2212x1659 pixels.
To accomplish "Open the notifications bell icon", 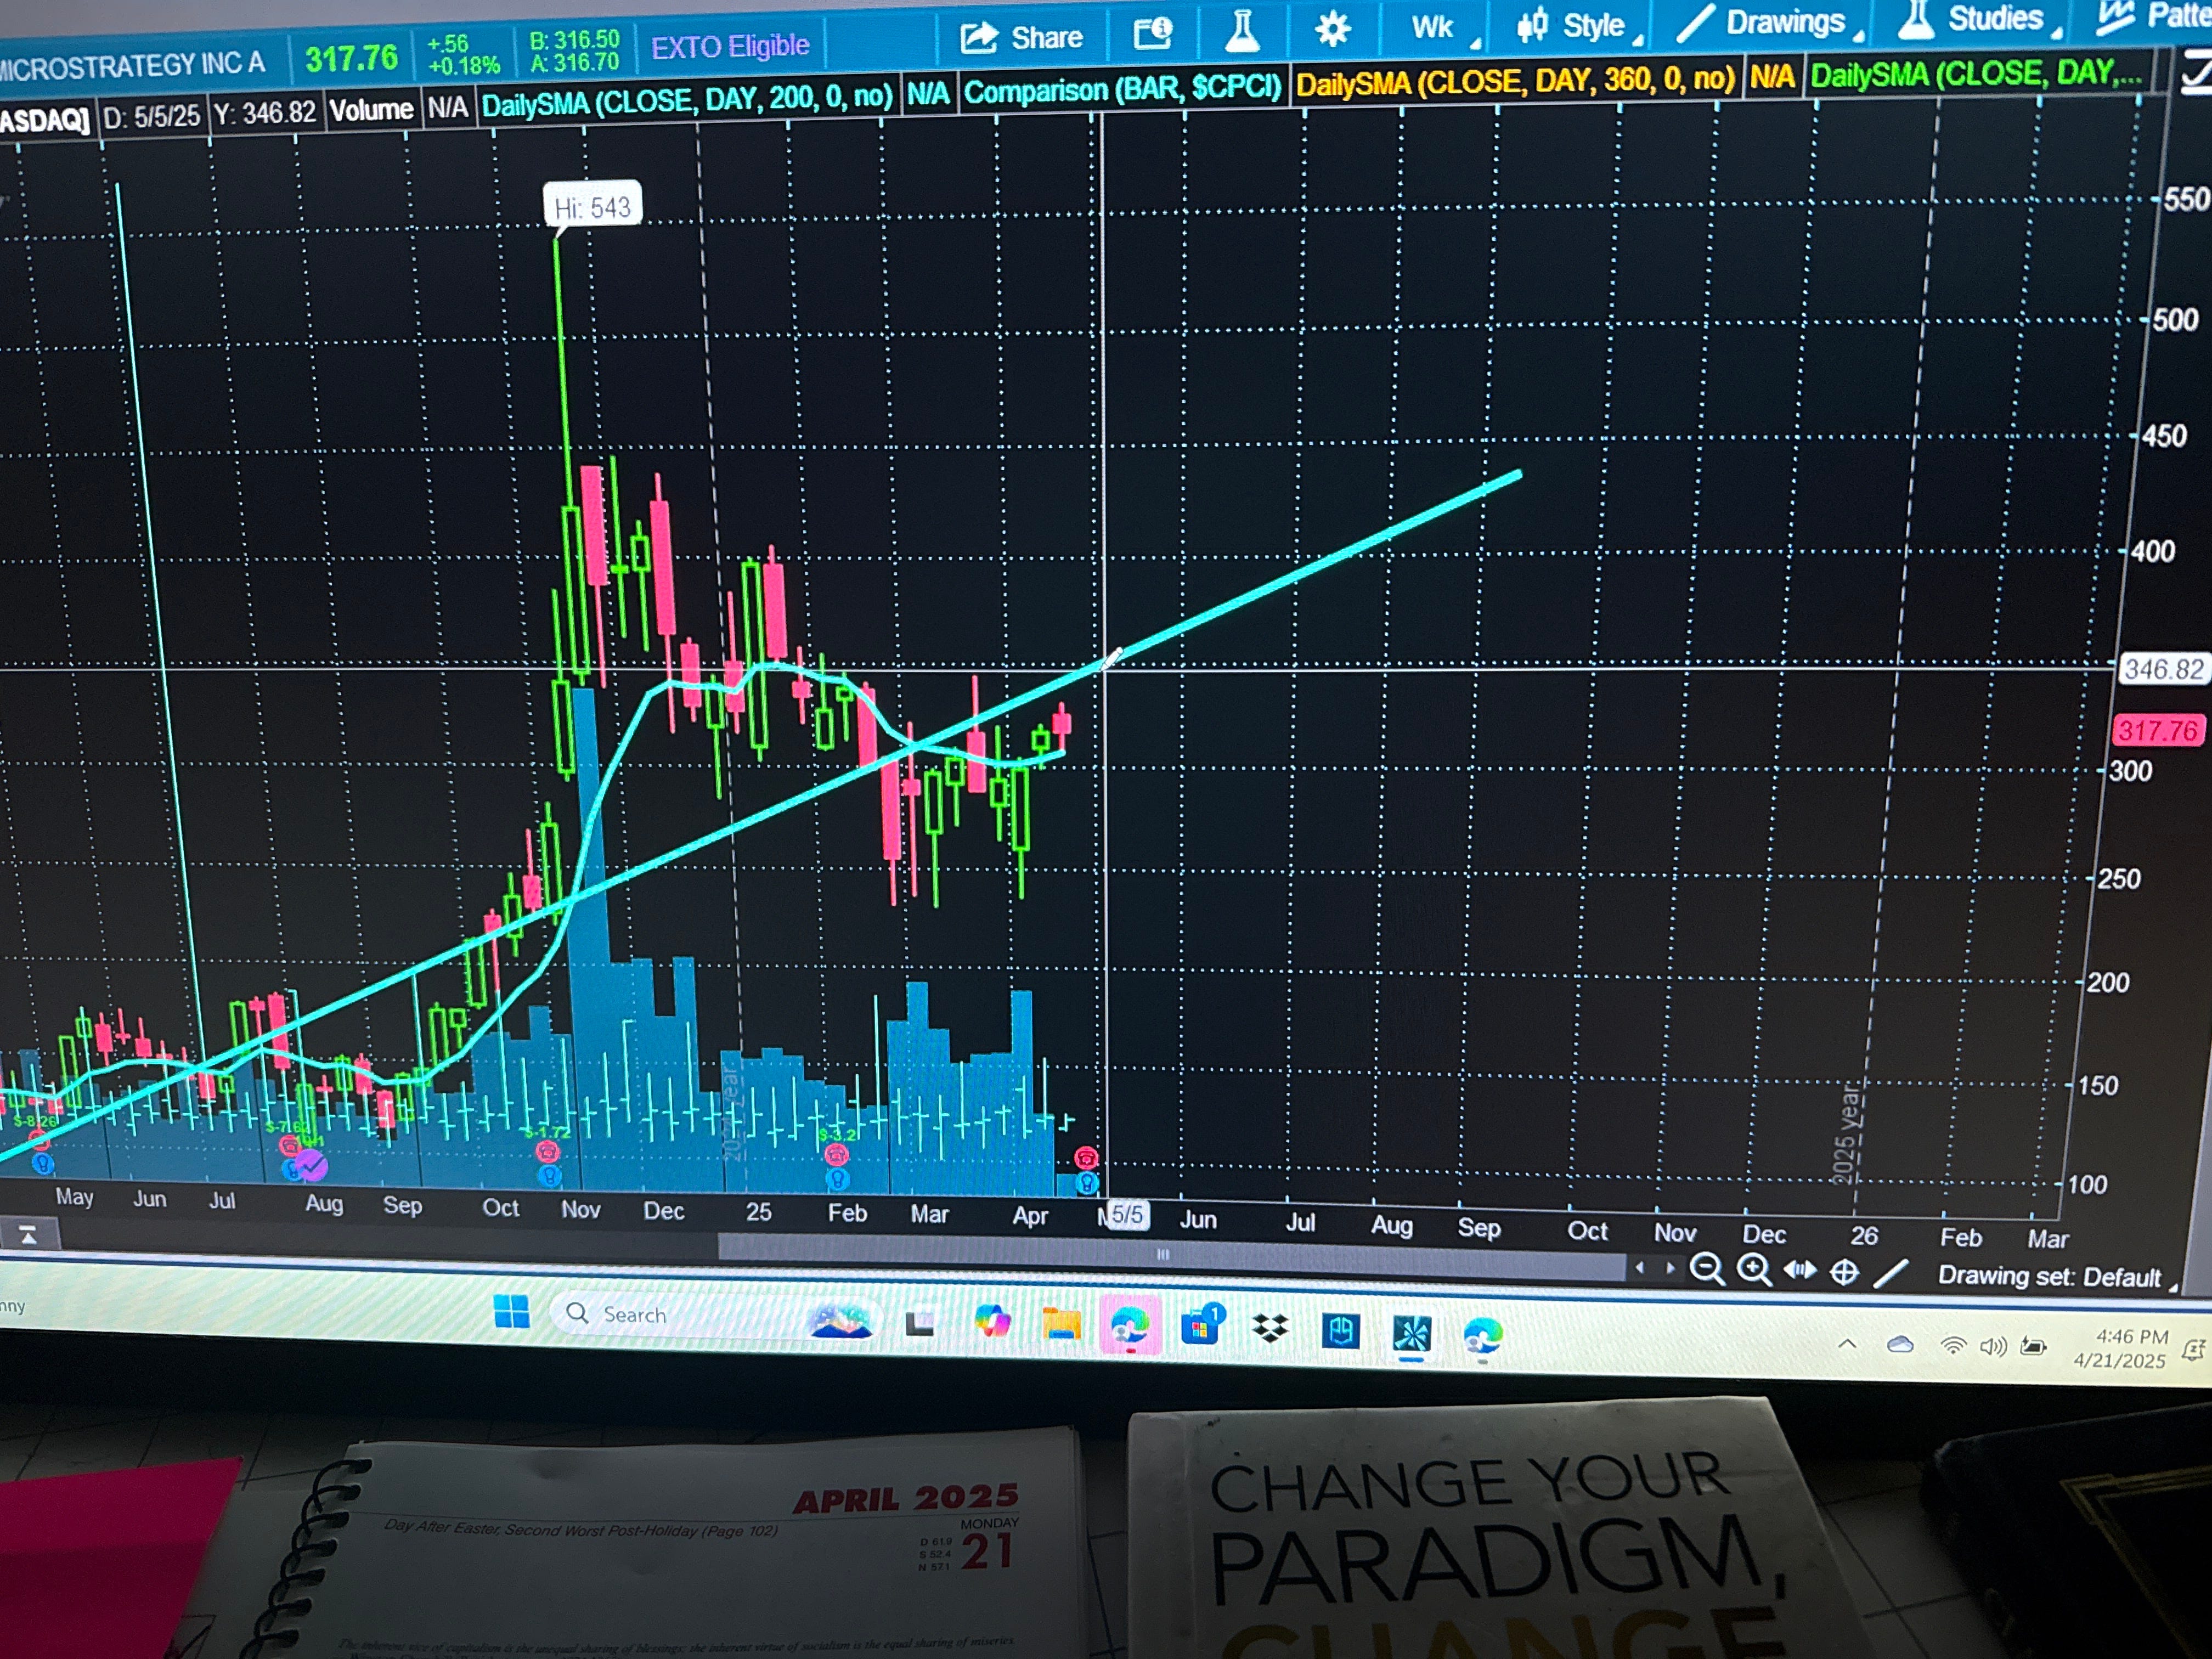I will [2193, 1351].
